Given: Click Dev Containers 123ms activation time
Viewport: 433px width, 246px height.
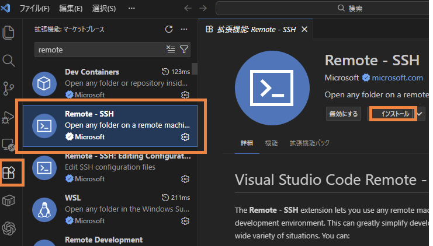Looking at the screenshot, I should 176,72.
